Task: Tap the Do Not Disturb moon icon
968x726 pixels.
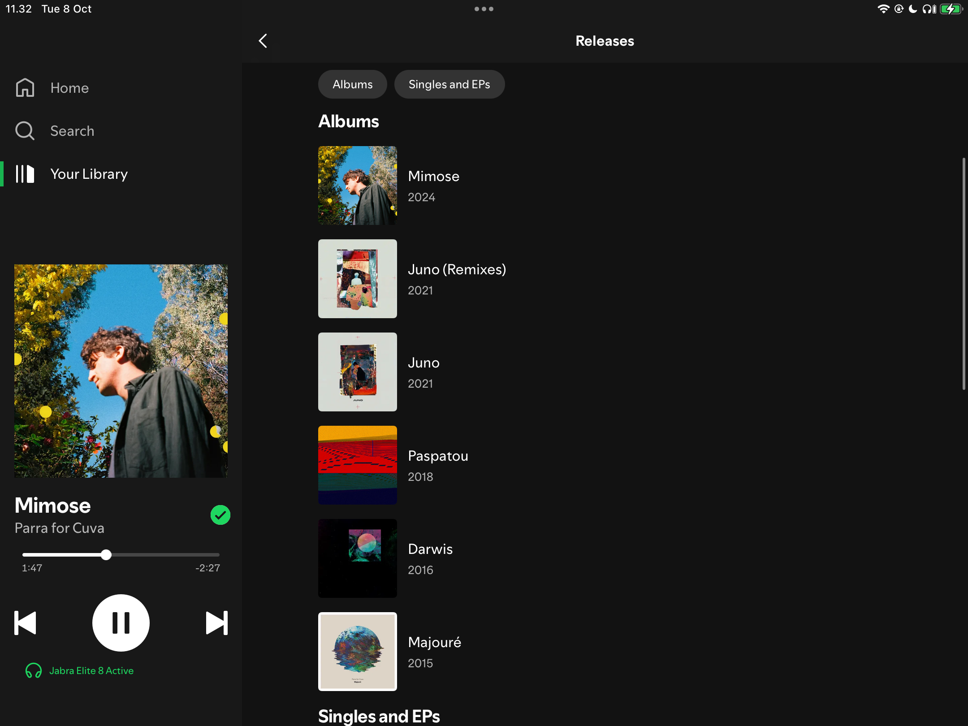Action: pos(912,9)
